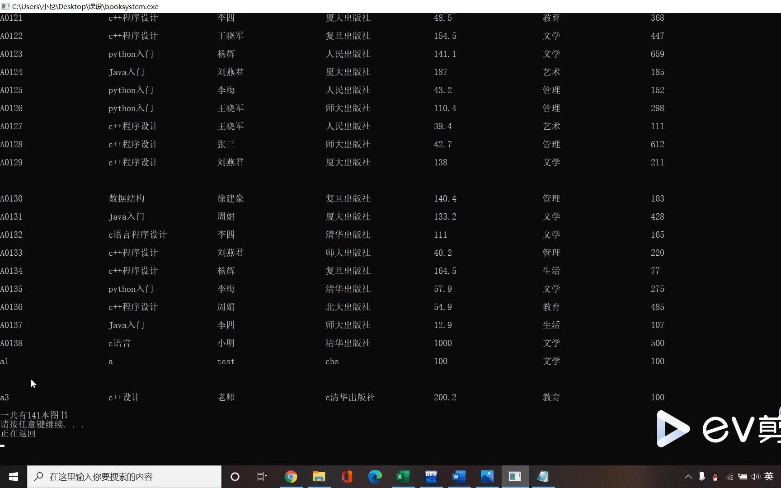Screen dimensions: 781x488
Task: Expand hidden system tray icons
Action: tap(688, 477)
